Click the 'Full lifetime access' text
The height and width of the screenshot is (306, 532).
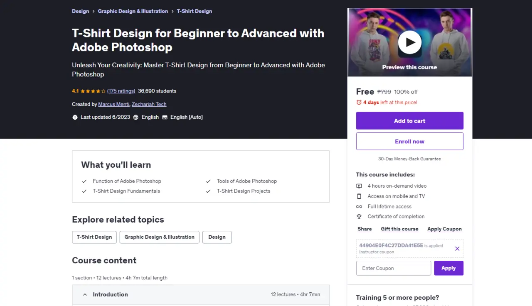pyautogui.click(x=389, y=206)
